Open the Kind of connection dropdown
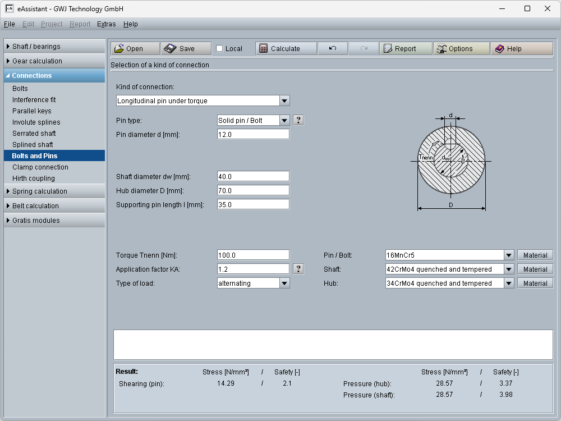Screen dimensions: 561x421 [284, 101]
